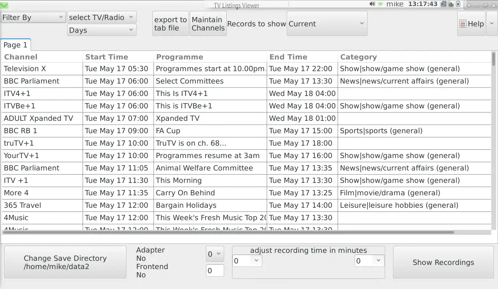Image resolution: width=498 pixels, height=289 pixels.
Task: Sort by the Channel column header
Action: click(x=42, y=57)
